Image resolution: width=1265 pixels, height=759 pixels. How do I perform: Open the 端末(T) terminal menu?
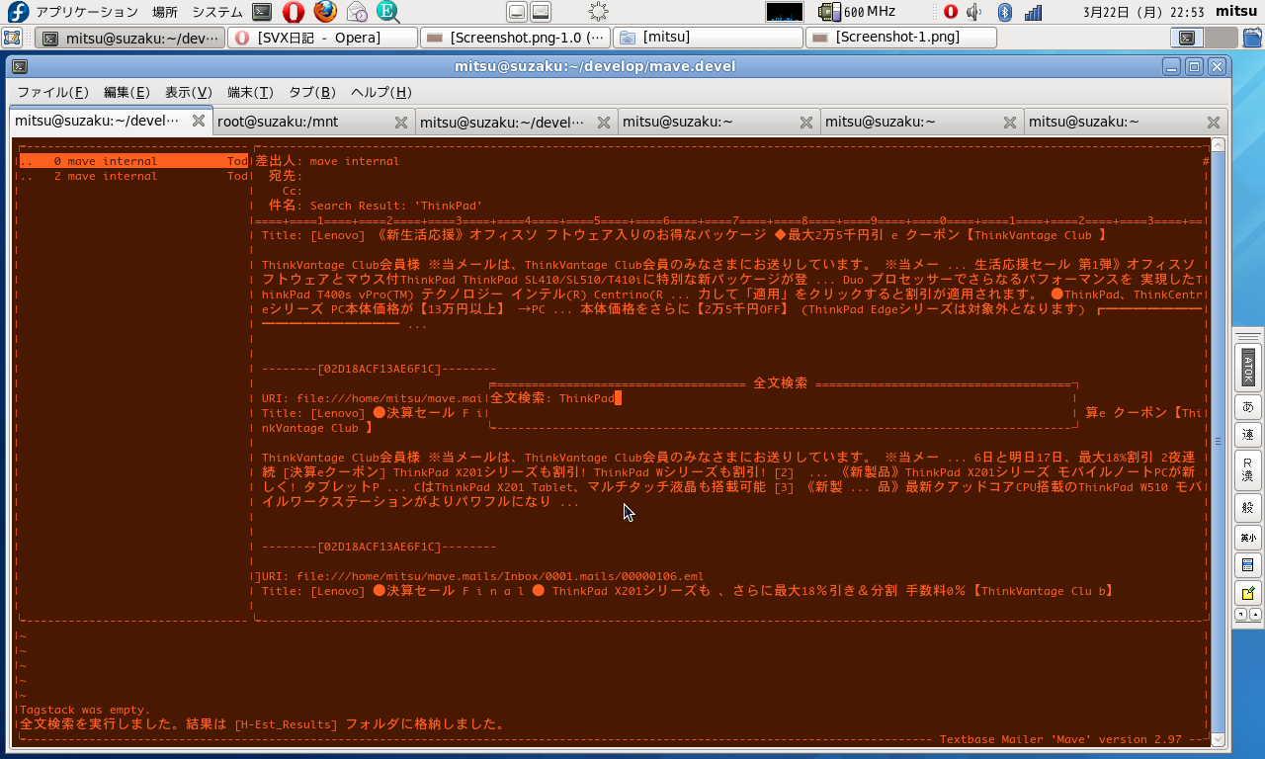[250, 92]
